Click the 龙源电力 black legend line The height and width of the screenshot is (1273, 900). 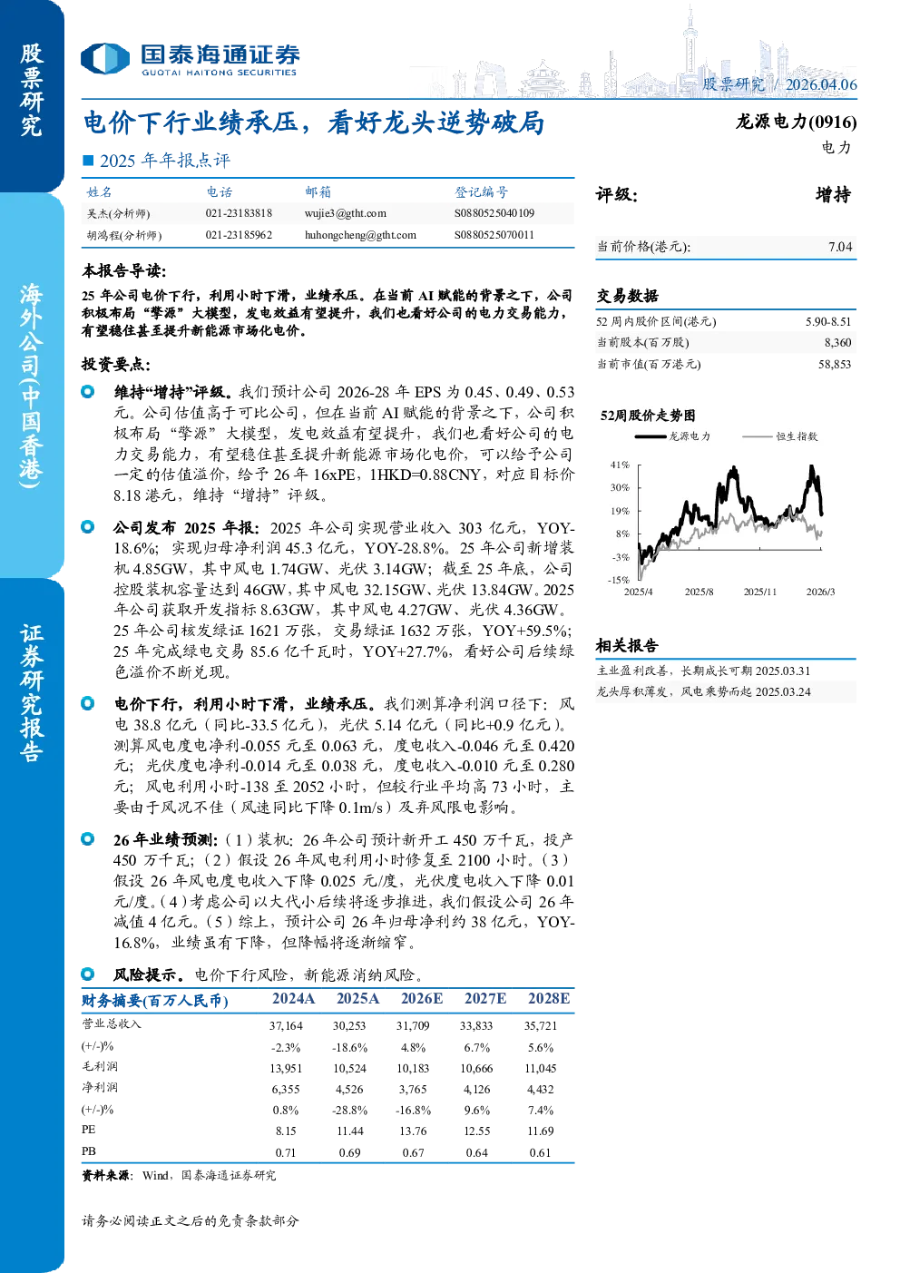[x=650, y=436]
